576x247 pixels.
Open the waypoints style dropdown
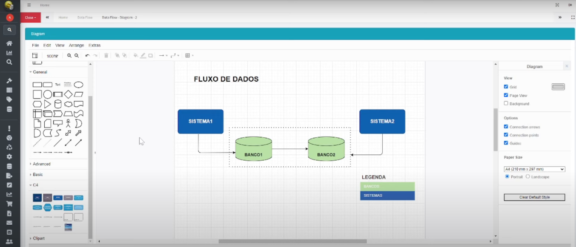pyautogui.click(x=175, y=56)
